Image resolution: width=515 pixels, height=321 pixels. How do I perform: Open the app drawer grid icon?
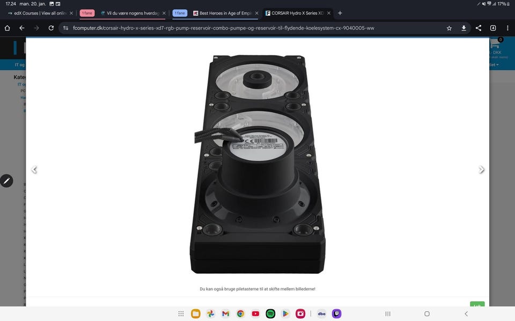[181, 314]
